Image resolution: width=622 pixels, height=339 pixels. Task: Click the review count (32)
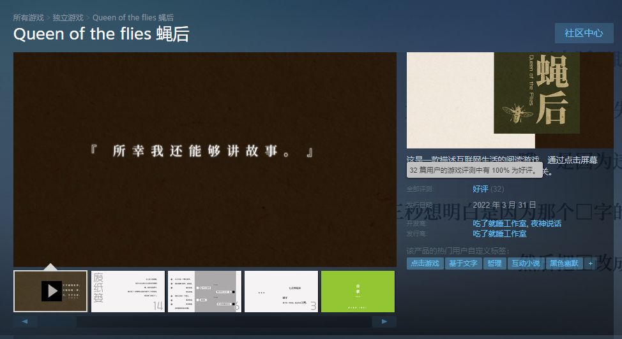(497, 189)
